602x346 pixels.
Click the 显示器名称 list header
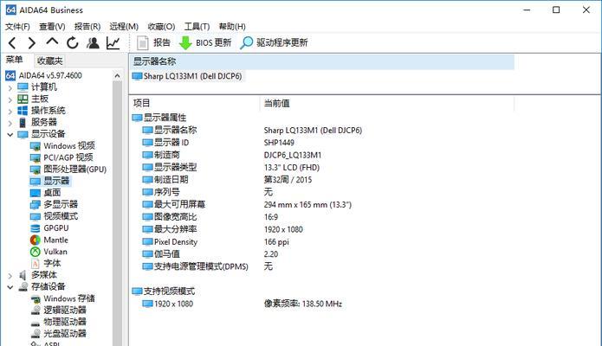tap(321, 61)
